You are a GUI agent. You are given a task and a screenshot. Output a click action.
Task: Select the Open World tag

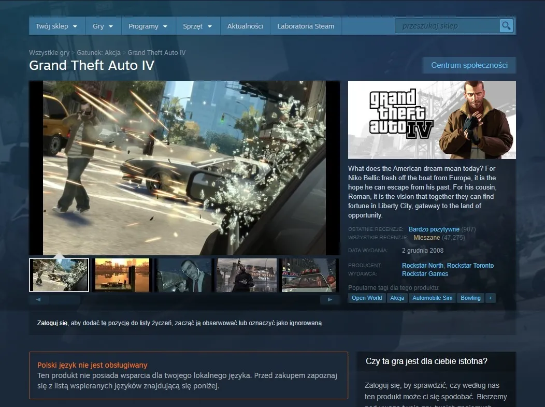(367, 298)
